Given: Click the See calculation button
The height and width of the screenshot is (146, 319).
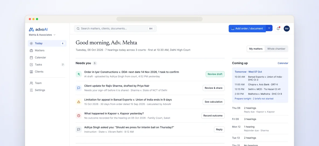Looking at the screenshot, I should (x=214, y=102).
